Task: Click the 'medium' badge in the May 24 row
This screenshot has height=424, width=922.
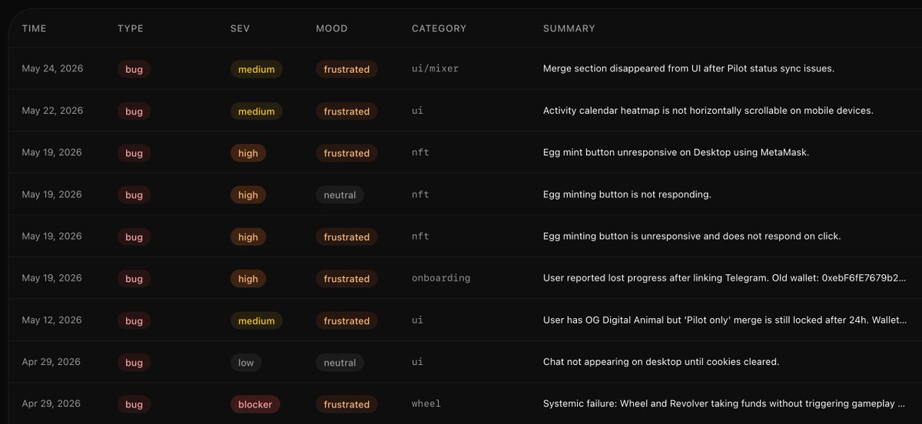Action: point(257,69)
